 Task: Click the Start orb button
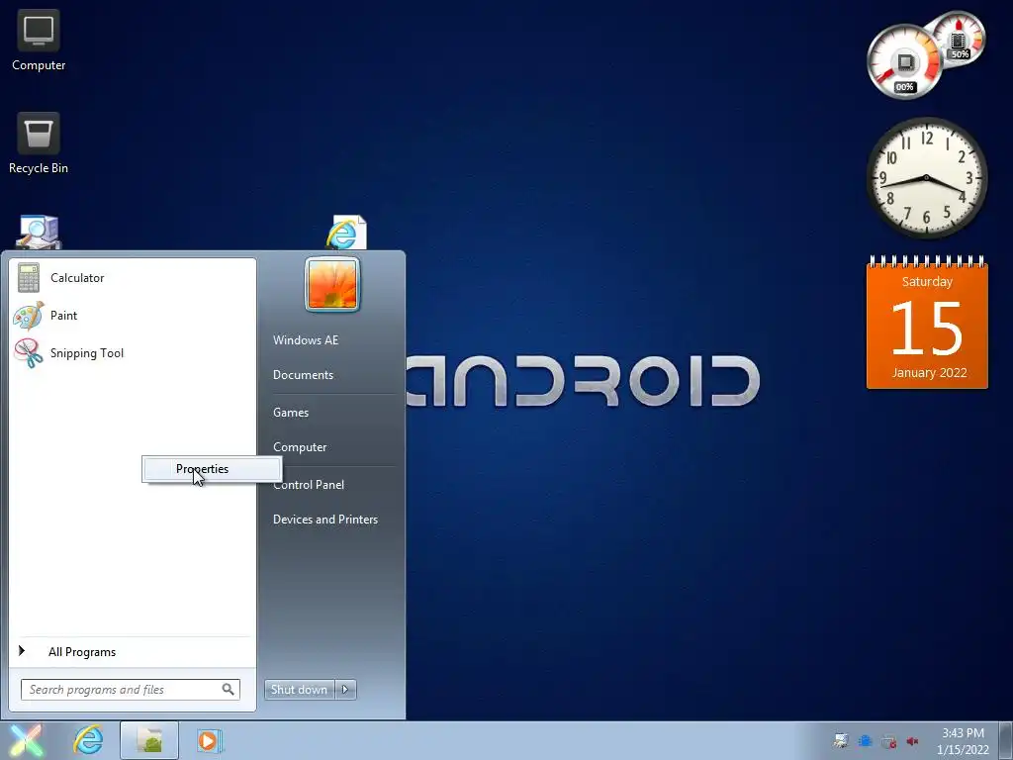25,740
